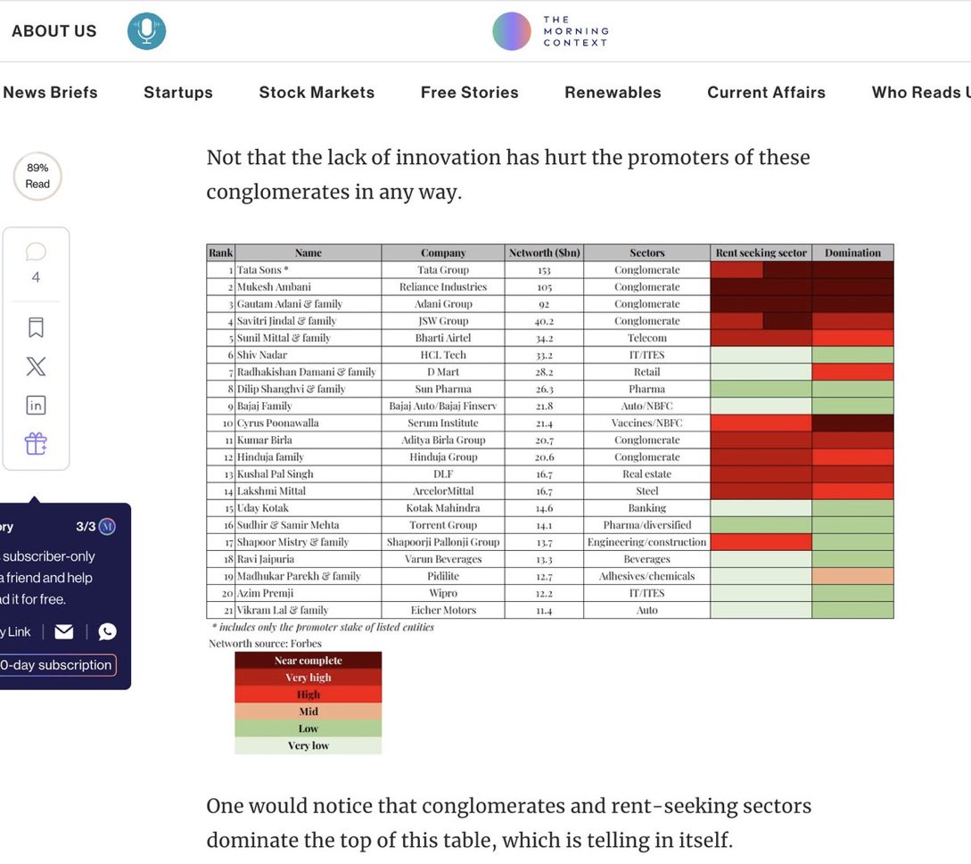
Task: Click 'Low' legend swatch
Action: click(x=308, y=728)
